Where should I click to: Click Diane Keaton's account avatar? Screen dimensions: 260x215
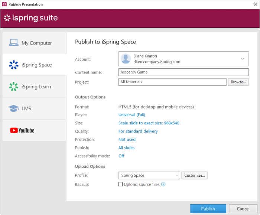(126, 59)
